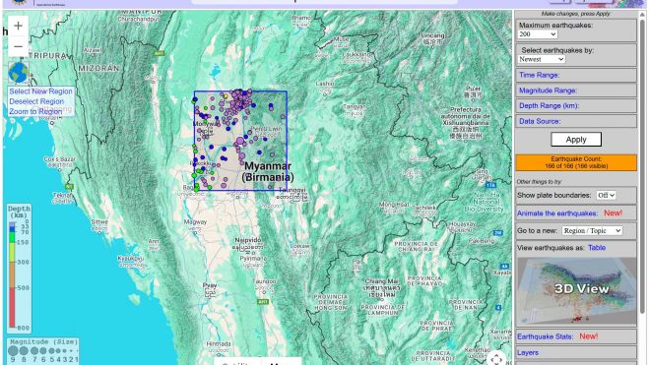
Task: Open the Animate the earthquakes link
Action: (x=557, y=213)
